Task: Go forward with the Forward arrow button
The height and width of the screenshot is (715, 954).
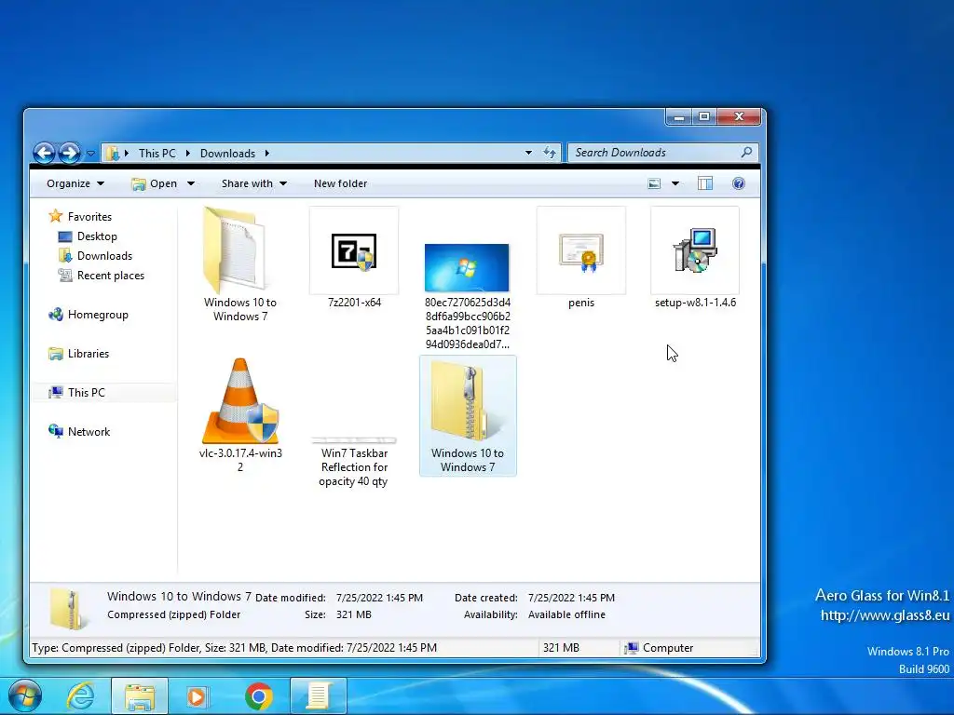Action: coord(69,153)
